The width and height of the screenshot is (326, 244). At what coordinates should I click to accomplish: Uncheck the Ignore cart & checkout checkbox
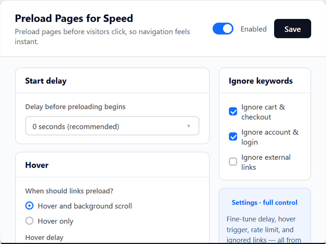coord(233,111)
